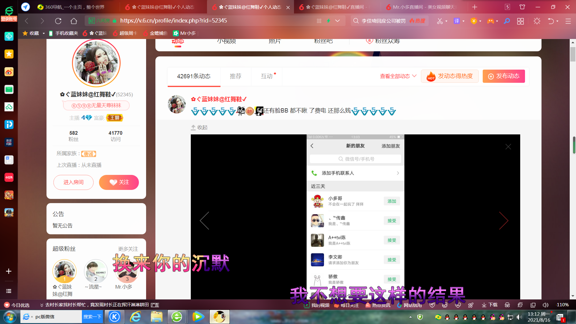Switch to the 蓝妹妹@红舞鞋 直播间 tab
Screen dimensions: 576x324
tap(337, 7)
